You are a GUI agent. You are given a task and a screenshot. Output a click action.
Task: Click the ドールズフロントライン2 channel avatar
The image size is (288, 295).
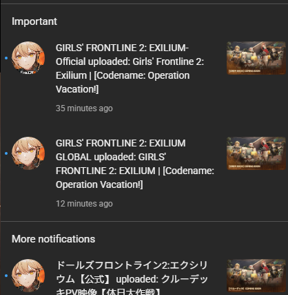click(28, 276)
